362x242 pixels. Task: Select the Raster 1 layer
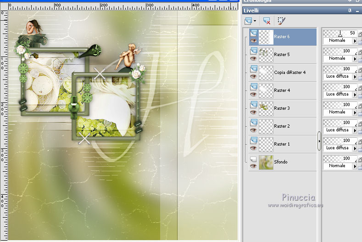point(282,144)
